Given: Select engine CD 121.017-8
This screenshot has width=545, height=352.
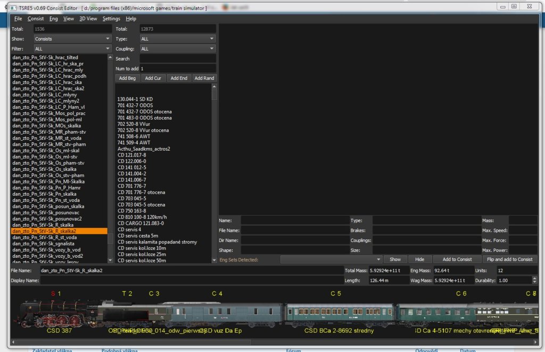Looking at the screenshot, I should (132, 155).
